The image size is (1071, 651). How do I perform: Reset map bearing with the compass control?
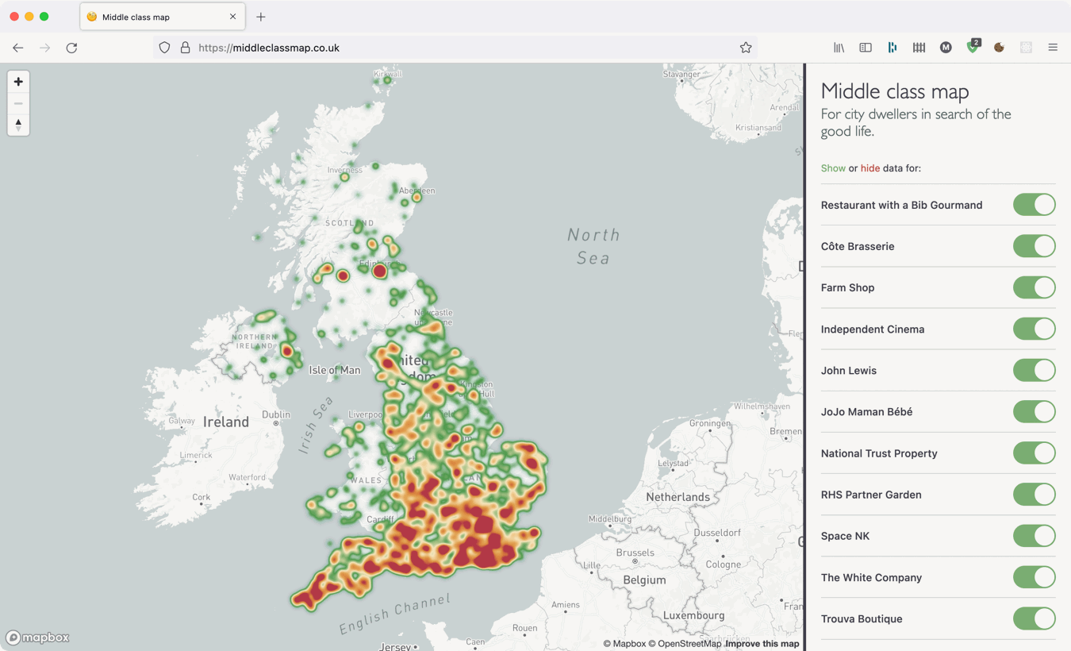click(x=17, y=124)
